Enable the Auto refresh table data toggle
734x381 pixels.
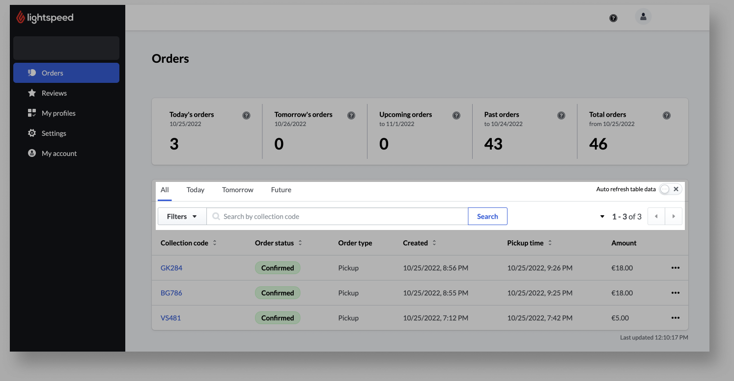click(665, 189)
